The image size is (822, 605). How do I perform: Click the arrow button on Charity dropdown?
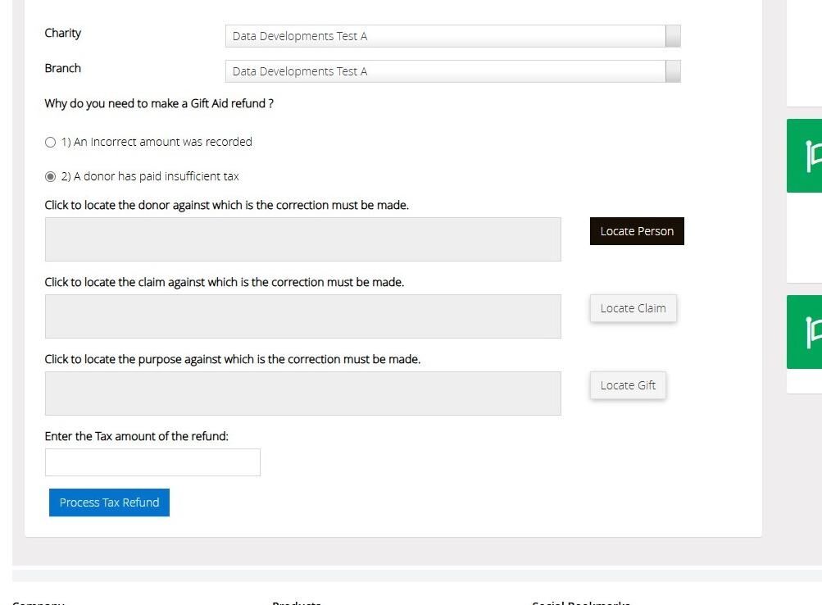coord(673,36)
